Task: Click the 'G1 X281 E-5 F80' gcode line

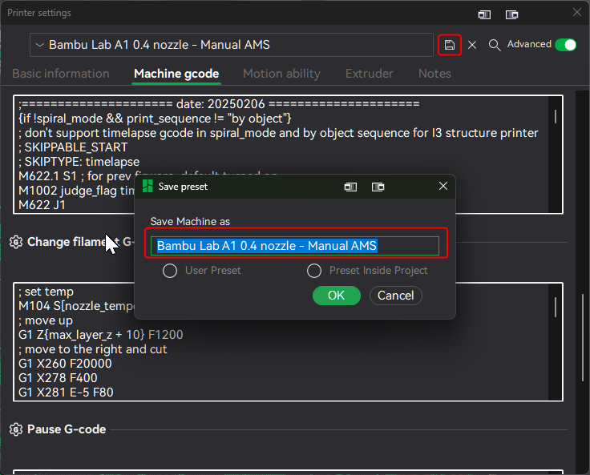Action: pos(66,392)
